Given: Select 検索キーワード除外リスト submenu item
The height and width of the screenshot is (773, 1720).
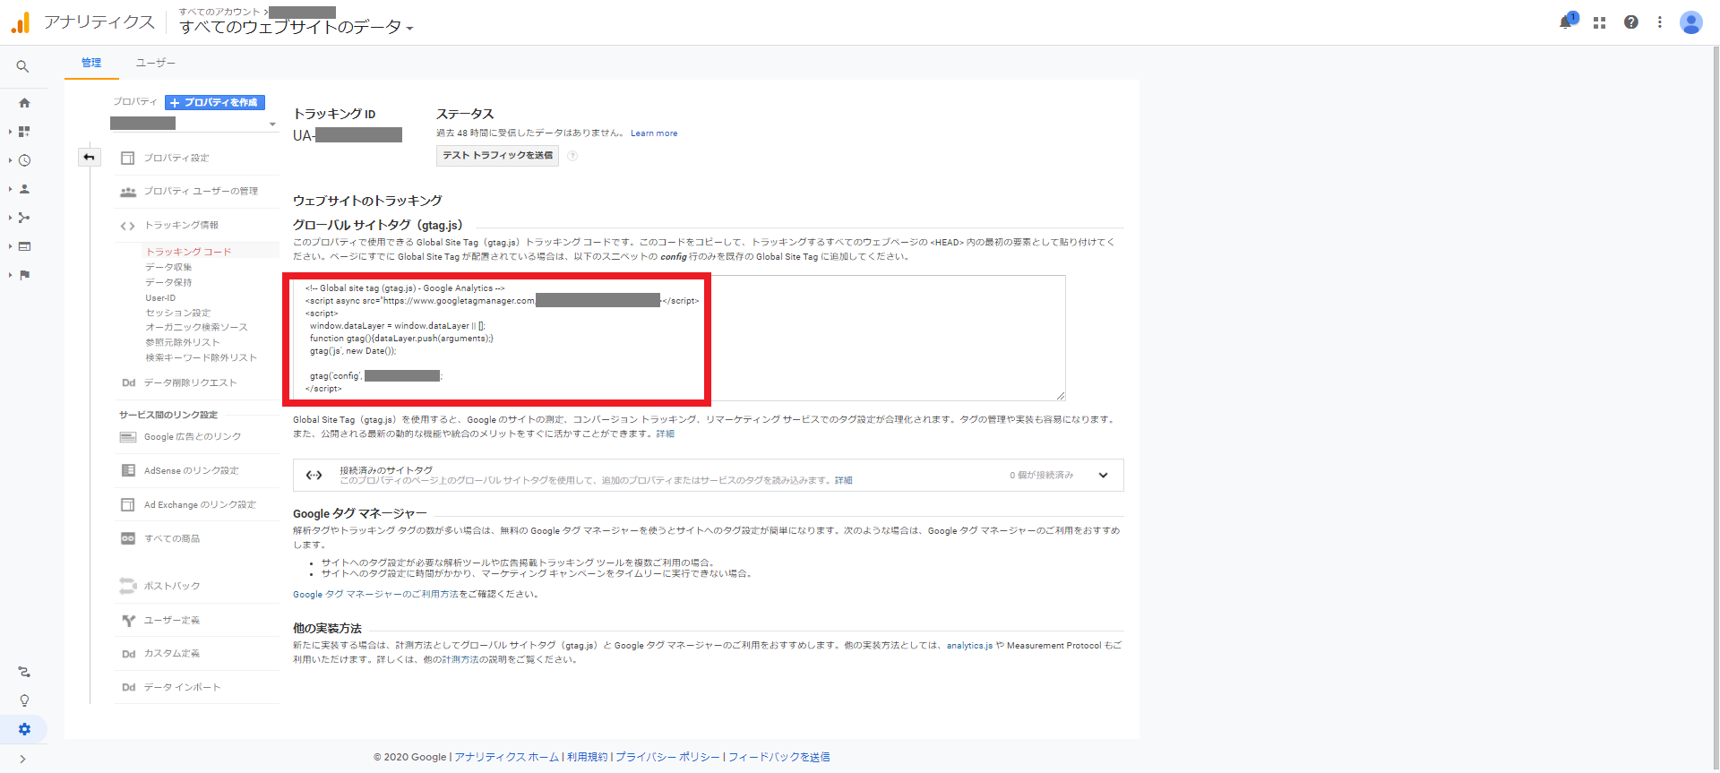Looking at the screenshot, I should (x=201, y=357).
